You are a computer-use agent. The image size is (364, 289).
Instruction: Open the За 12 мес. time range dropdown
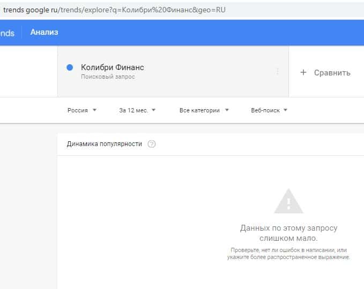click(137, 110)
